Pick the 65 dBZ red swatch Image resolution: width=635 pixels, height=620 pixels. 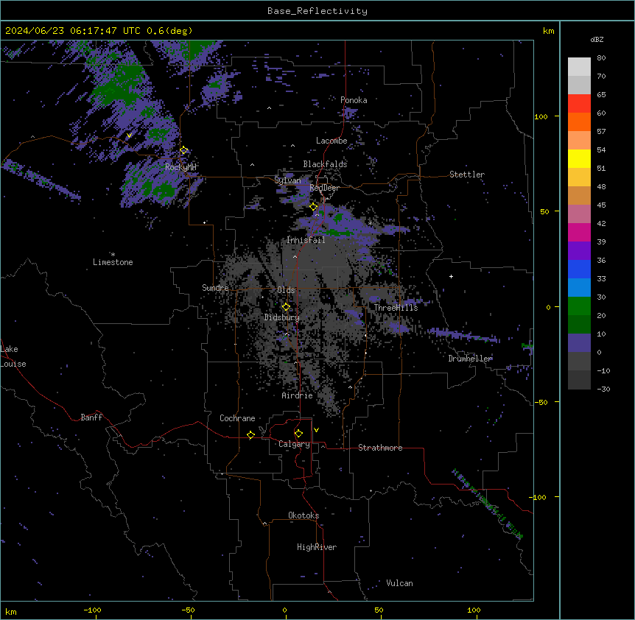click(579, 104)
